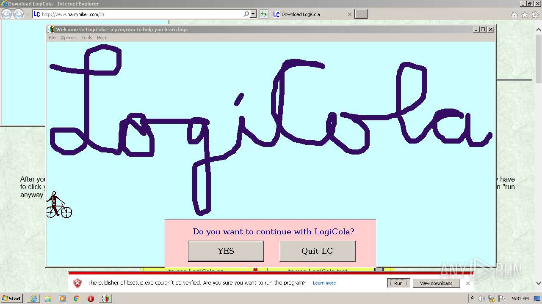Maximize the LogiCola window
Screen dimensions: 542x304
tap(483, 30)
